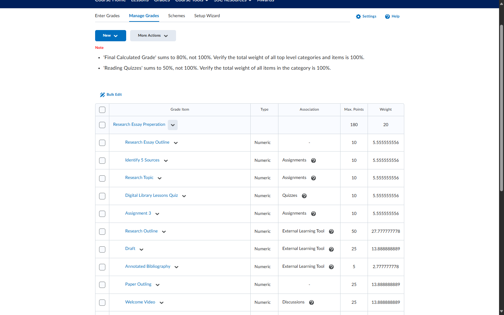Check the Identify 5 Sources checkbox

102,161
